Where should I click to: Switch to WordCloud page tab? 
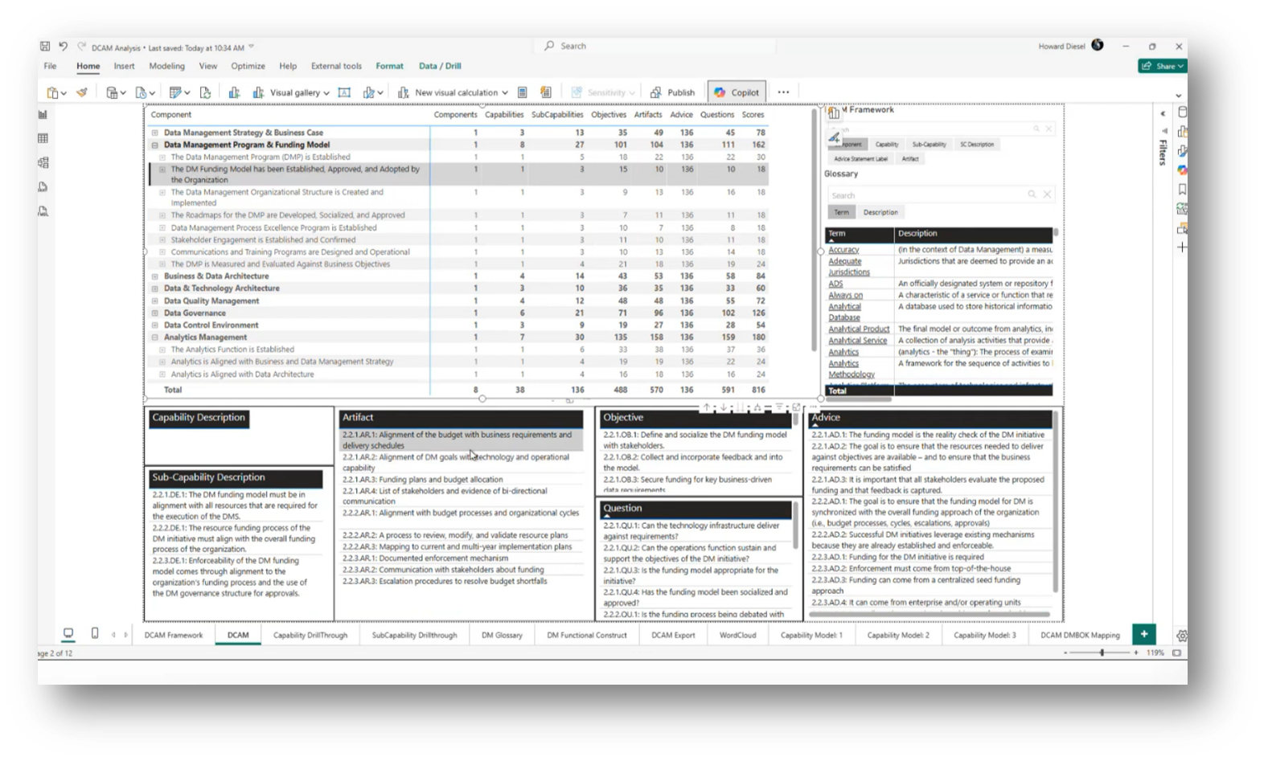coord(737,635)
